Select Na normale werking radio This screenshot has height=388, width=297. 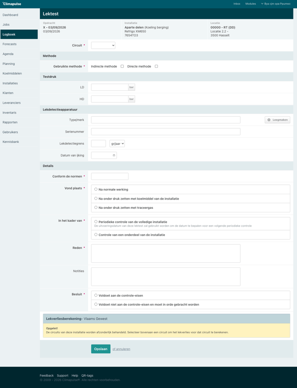tap(96, 189)
